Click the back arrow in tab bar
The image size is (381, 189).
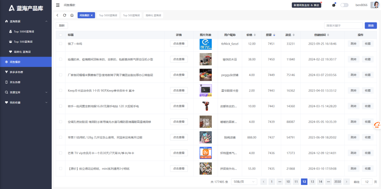(58, 15)
